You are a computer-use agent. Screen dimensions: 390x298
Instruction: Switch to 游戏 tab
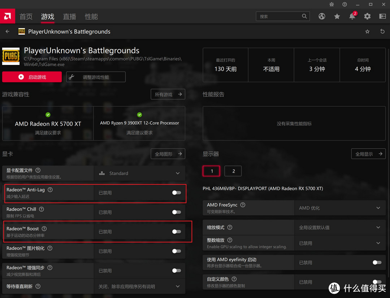48,16
